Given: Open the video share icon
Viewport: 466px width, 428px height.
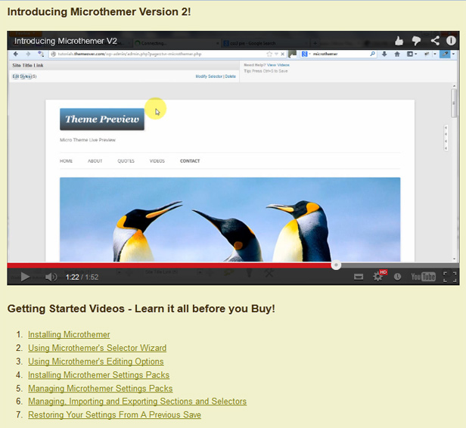Looking at the screenshot, I should point(435,41).
